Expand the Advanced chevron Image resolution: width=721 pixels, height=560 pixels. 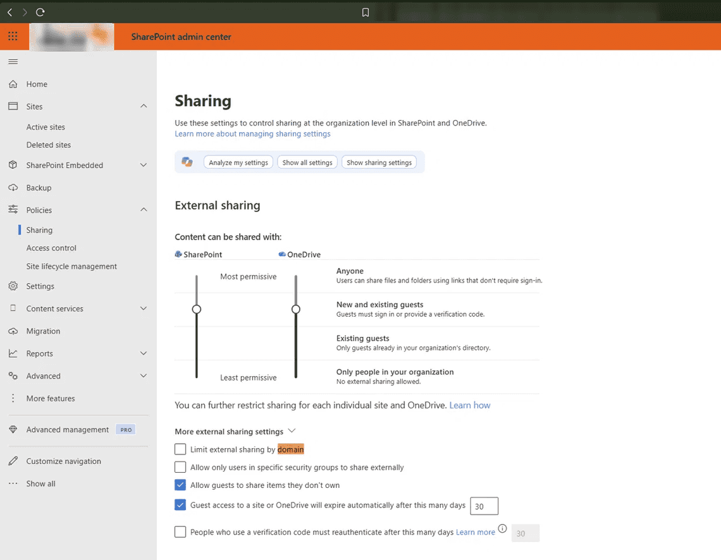(x=144, y=376)
